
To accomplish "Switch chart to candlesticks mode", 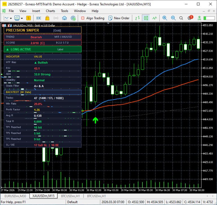I will click(x=146, y=18).
